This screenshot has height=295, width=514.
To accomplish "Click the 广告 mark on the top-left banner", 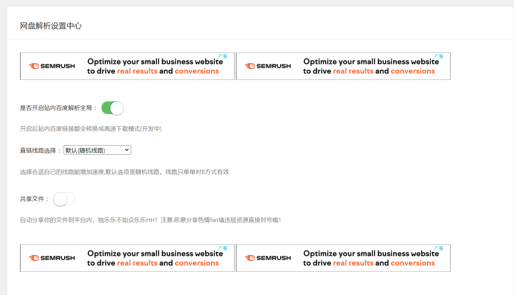I will coord(223,56).
